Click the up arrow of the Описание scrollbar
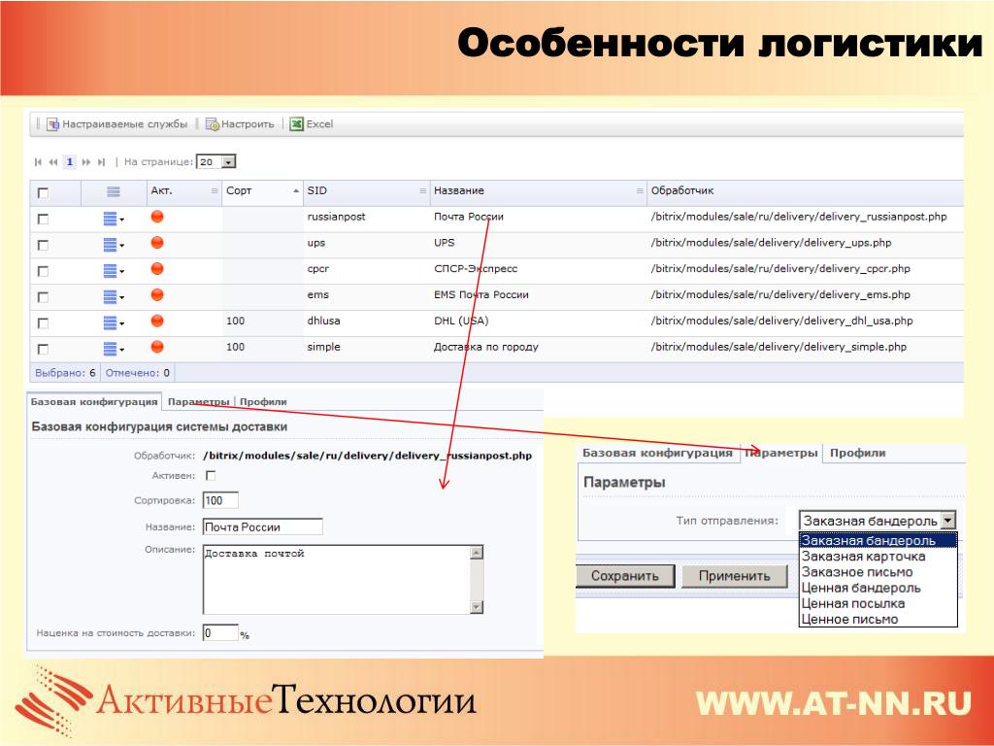Image resolution: width=994 pixels, height=746 pixels. click(x=477, y=553)
